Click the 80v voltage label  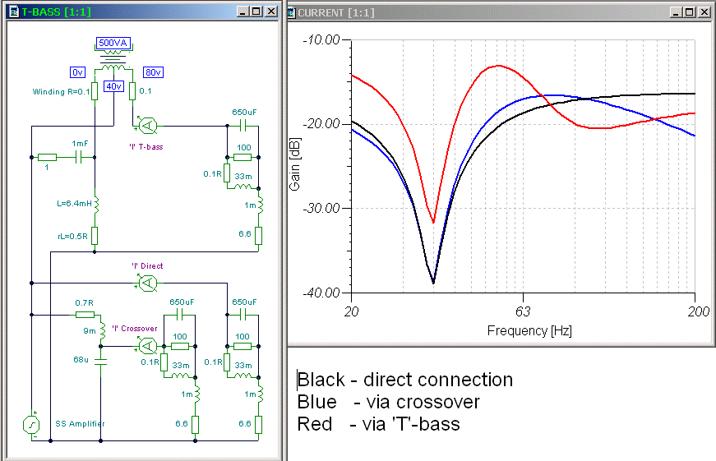point(153,72)
